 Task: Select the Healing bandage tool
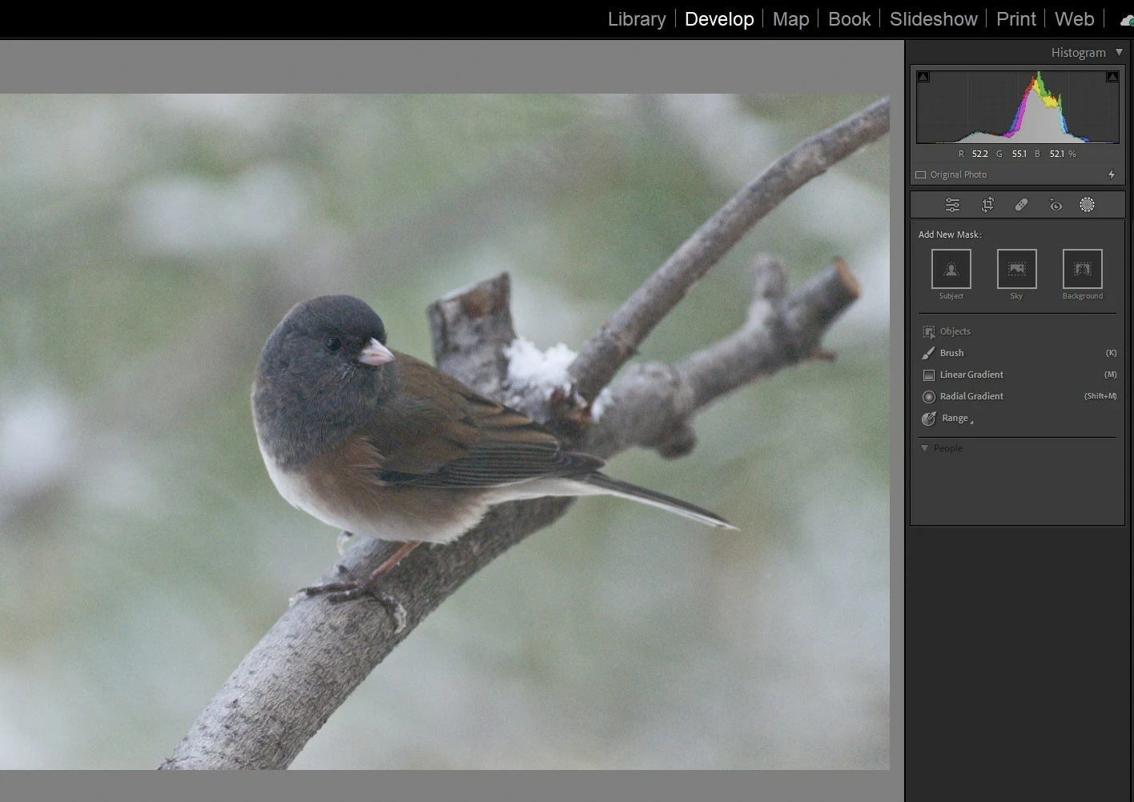click(1021, 205)
